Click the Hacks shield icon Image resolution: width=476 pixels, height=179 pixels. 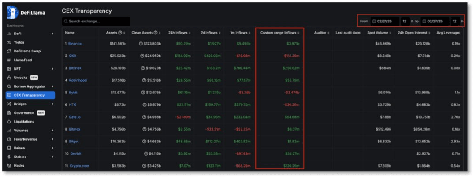point(9,166)
